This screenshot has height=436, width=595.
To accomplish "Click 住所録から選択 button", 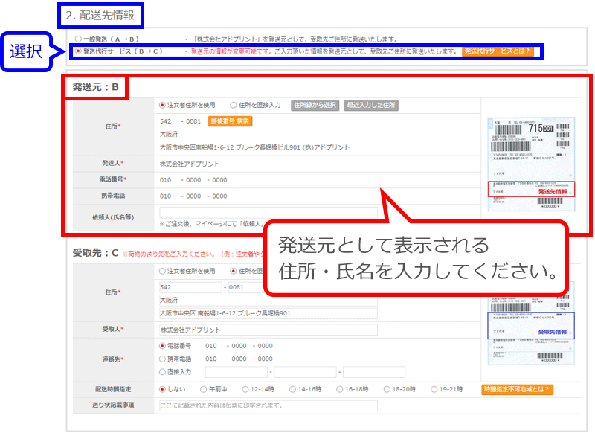I will pyautogui.click(x=315, y=105).
